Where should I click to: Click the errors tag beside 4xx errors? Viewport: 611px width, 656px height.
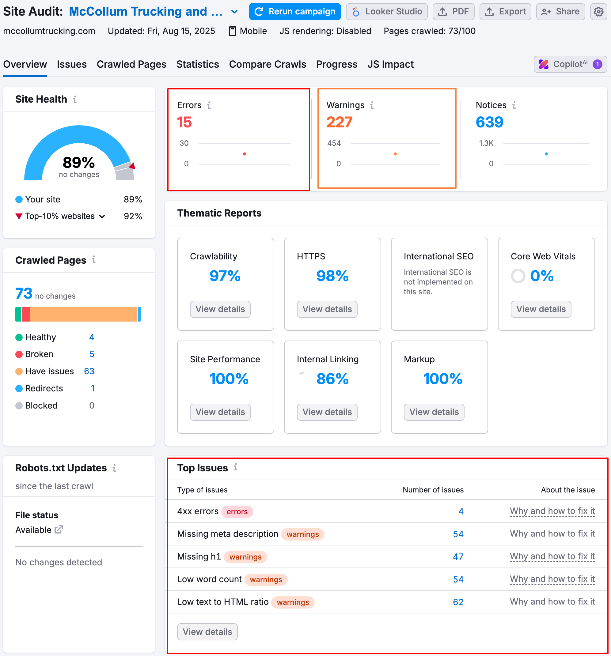[x=237, y=512]
